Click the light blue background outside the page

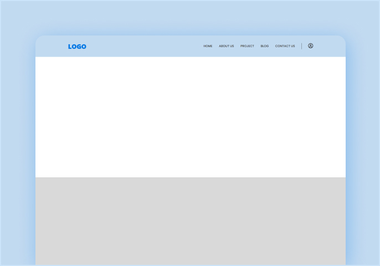pos(17,133)
